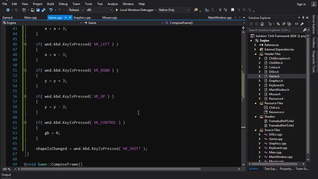Switch to the Main.cpp tab
The width and height of the screenshot is (318, 179).
[30, 18]
